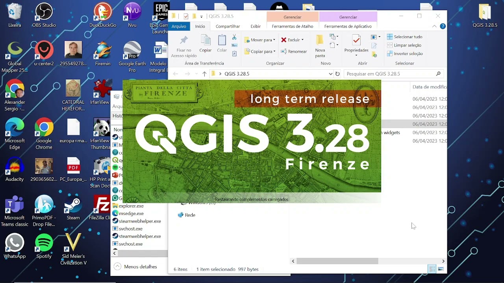The width and height of the screenshot is (504, 283).
Task: Switch to the Início ribbon tab
Action: coord(200,26)
